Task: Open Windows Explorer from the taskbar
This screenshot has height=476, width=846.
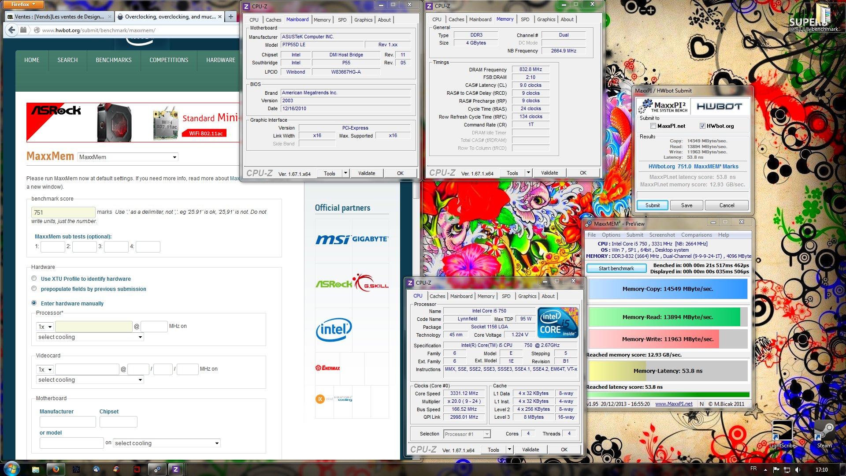Action: click(36, 469)
